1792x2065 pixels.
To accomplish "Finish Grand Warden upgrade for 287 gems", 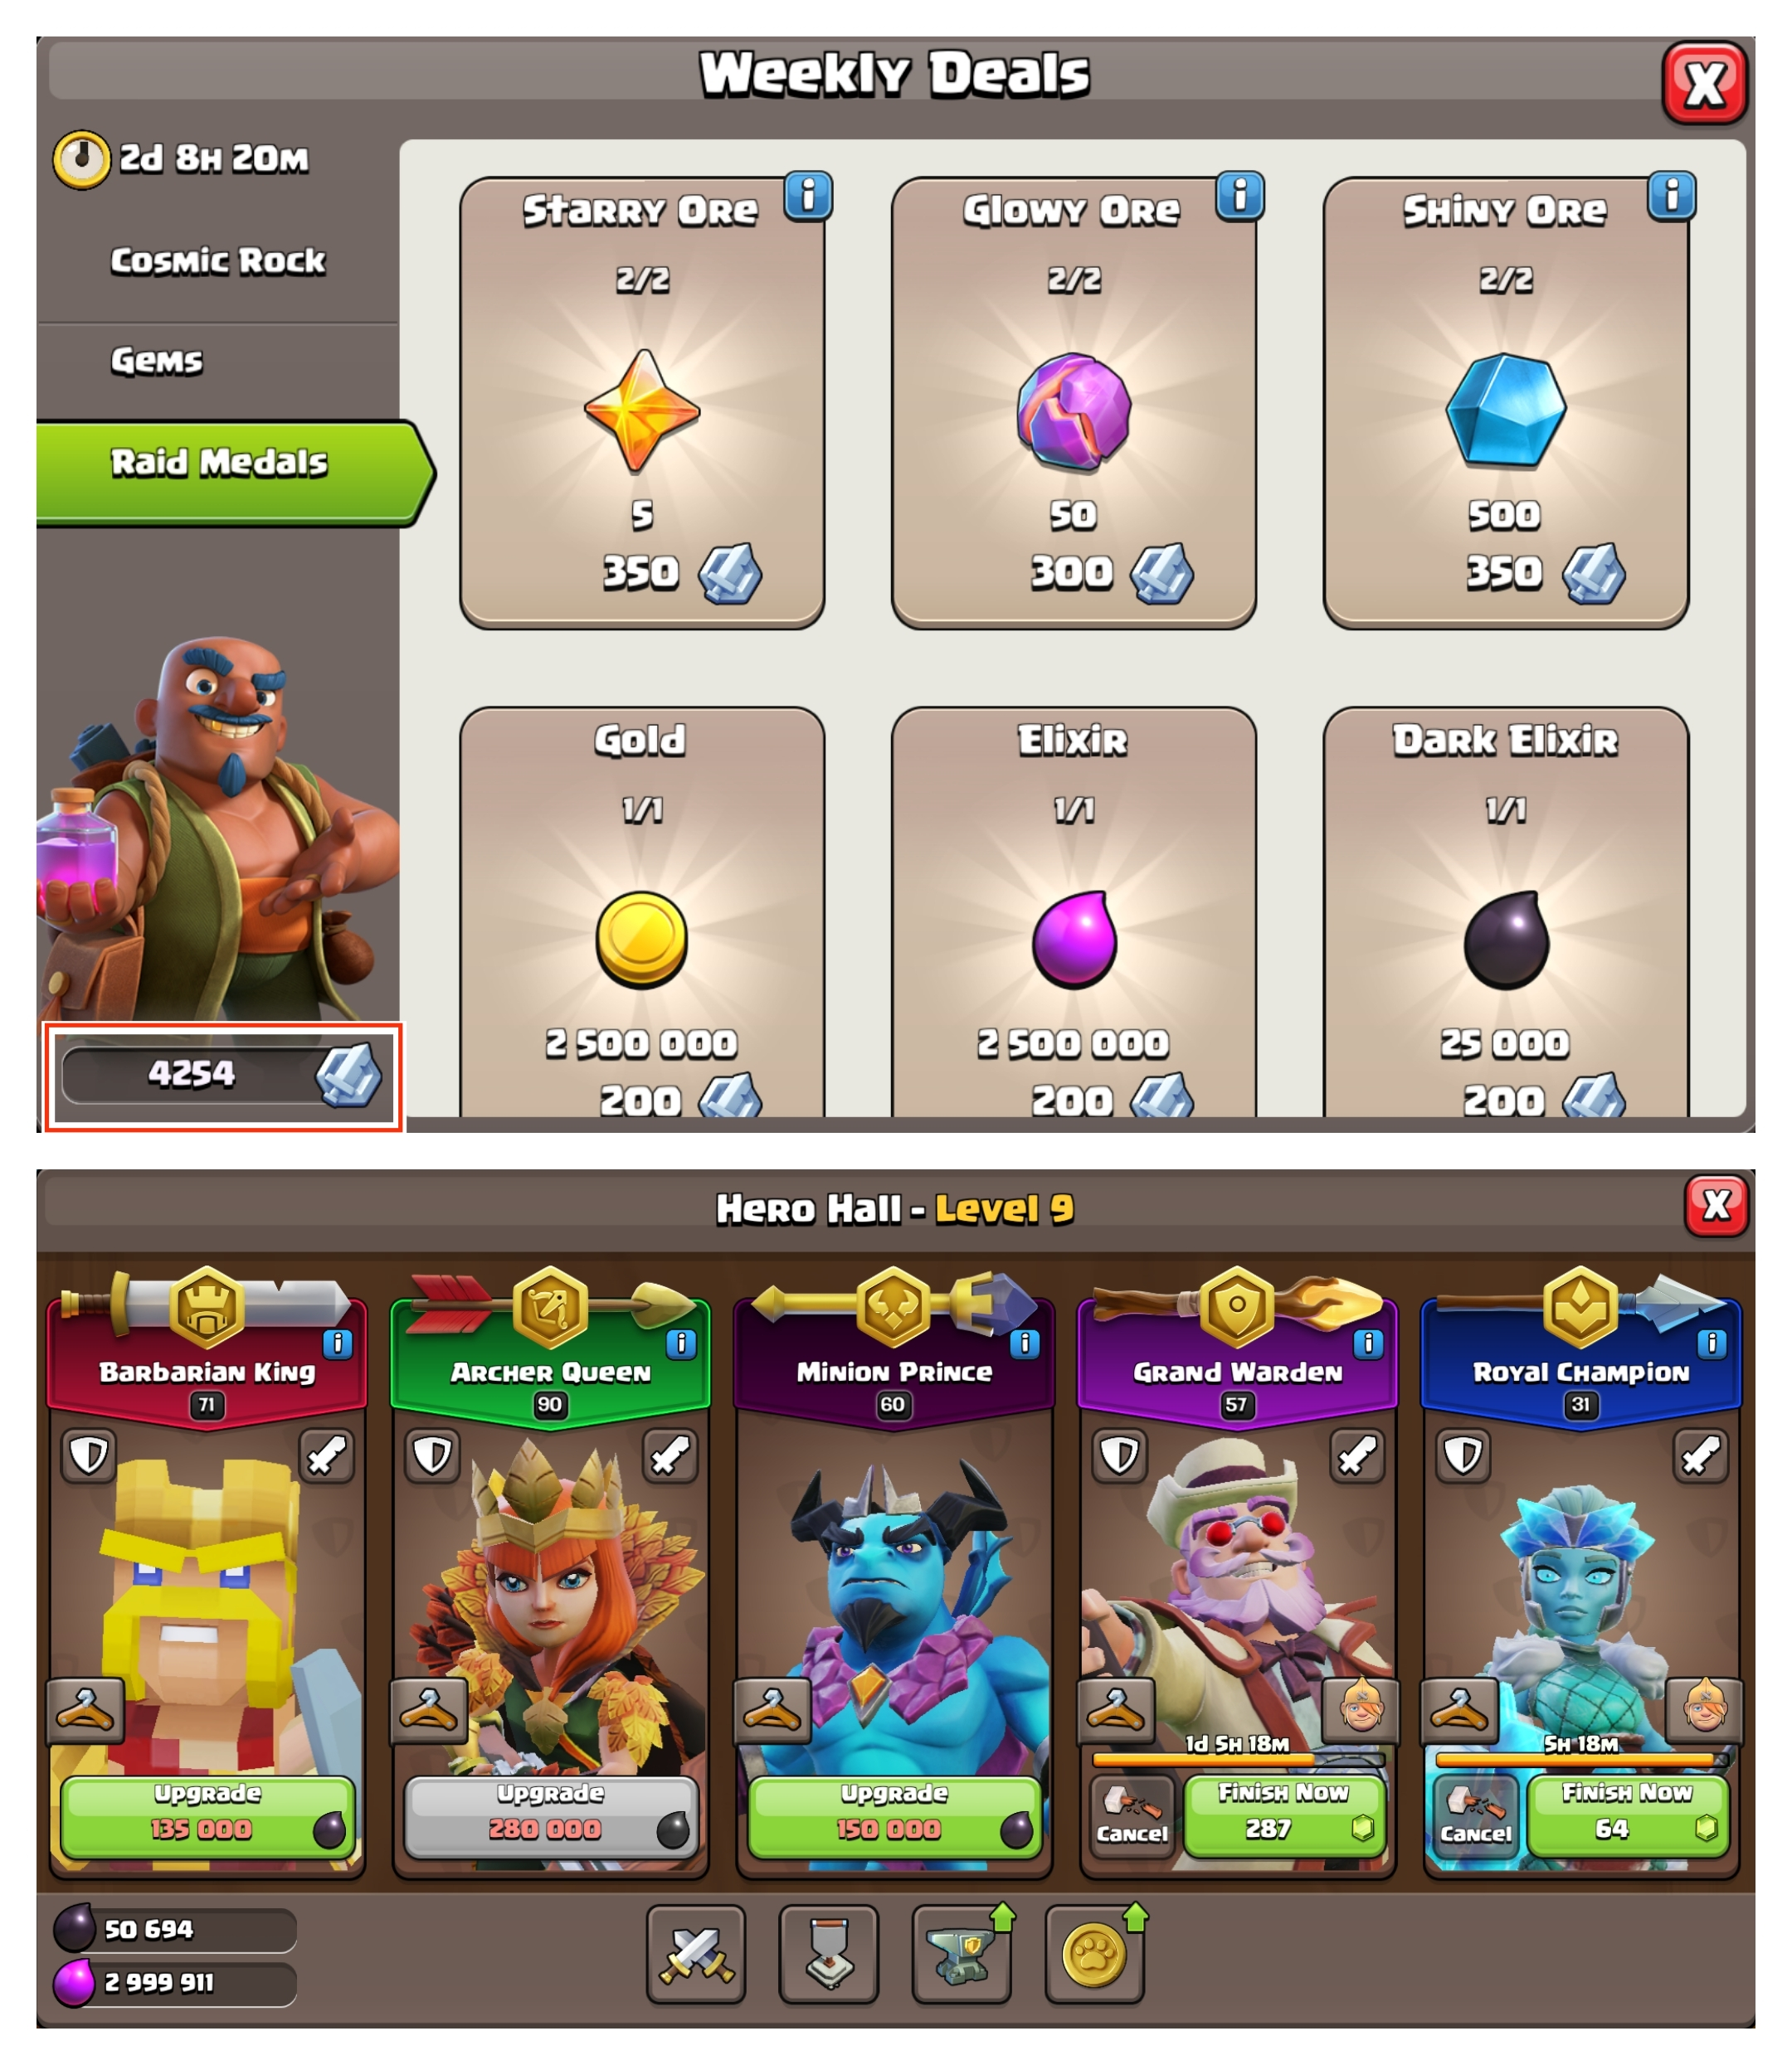I will pos(1285,1816).
